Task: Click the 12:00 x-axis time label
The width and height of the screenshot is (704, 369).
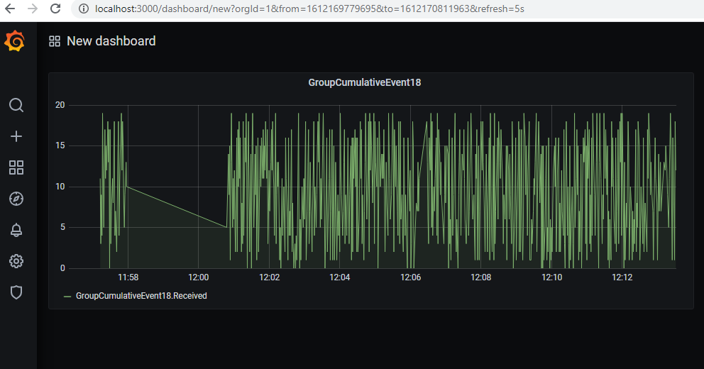Action: (x=199, y=277)
